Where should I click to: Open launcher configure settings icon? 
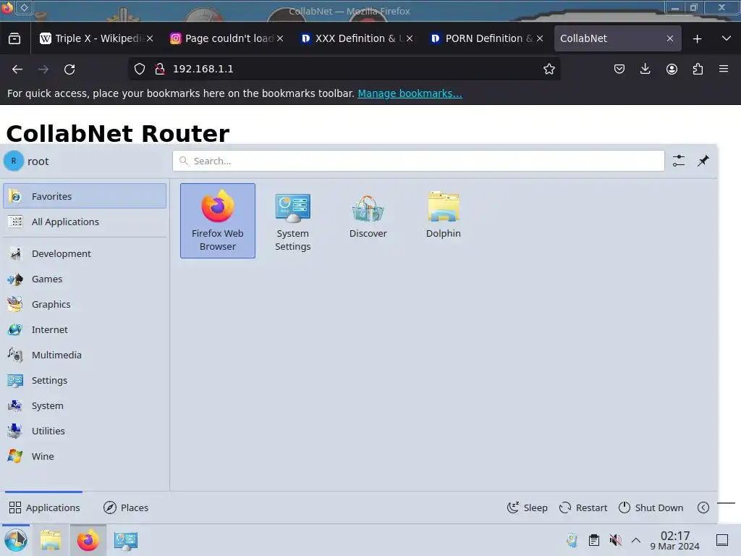[x=679, y=161]
